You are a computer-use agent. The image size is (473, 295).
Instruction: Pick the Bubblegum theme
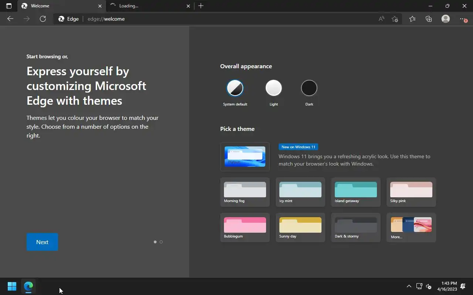click(245, 228)
